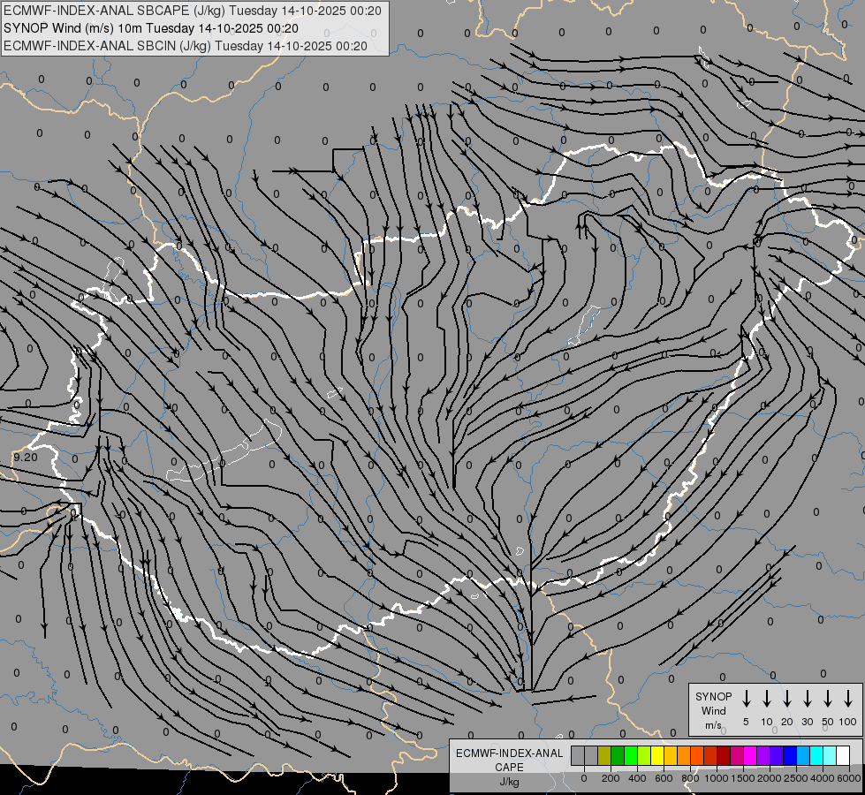Click the wind arrow above the 10 label

point(767,698)
